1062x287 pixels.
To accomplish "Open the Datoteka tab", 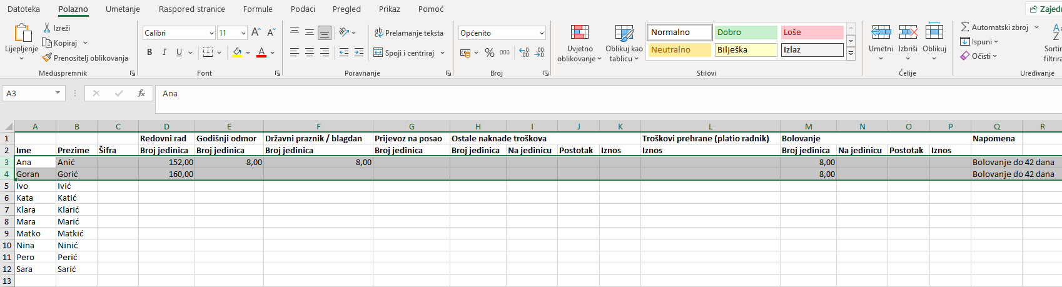I will coord(24,9).
